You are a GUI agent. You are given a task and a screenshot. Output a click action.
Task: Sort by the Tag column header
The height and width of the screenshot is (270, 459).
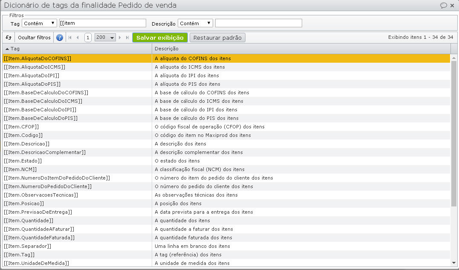click(x=77, y=49)
